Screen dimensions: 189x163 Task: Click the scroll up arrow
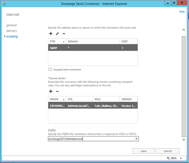[x=184, y=30]
